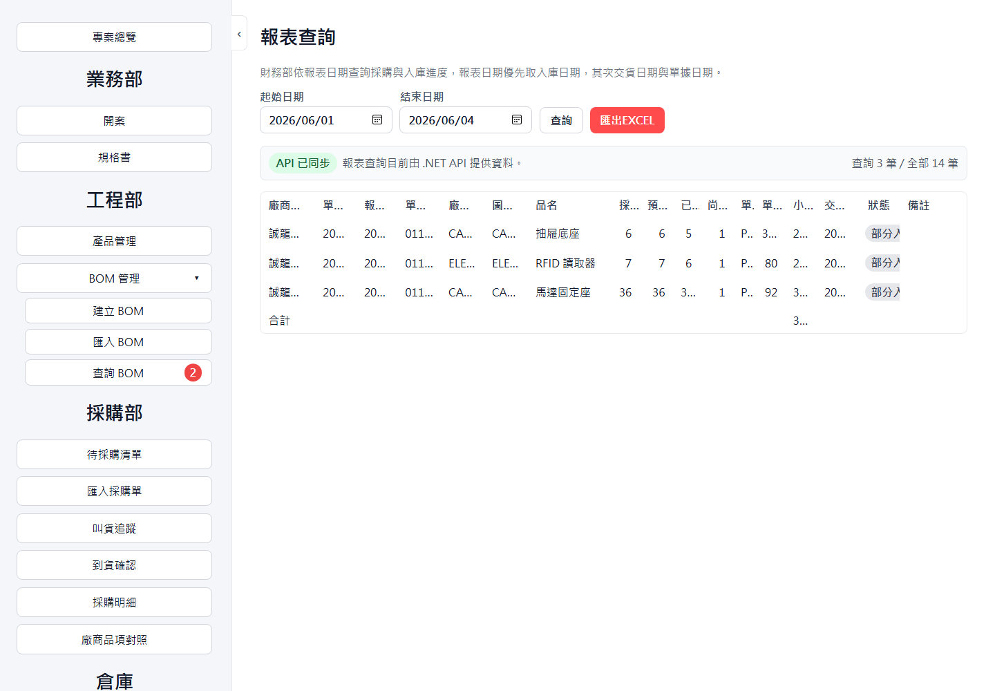Click the API 已同步 status badge

[303, 163]
